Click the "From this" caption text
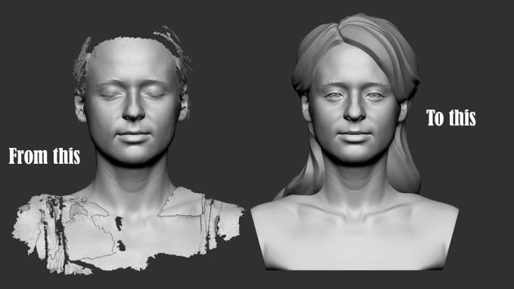 (45, 155)
